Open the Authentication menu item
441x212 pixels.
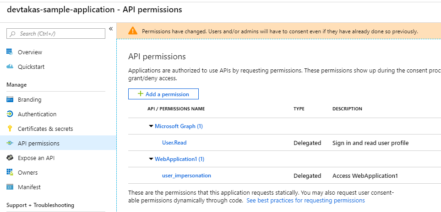point(37,114)
